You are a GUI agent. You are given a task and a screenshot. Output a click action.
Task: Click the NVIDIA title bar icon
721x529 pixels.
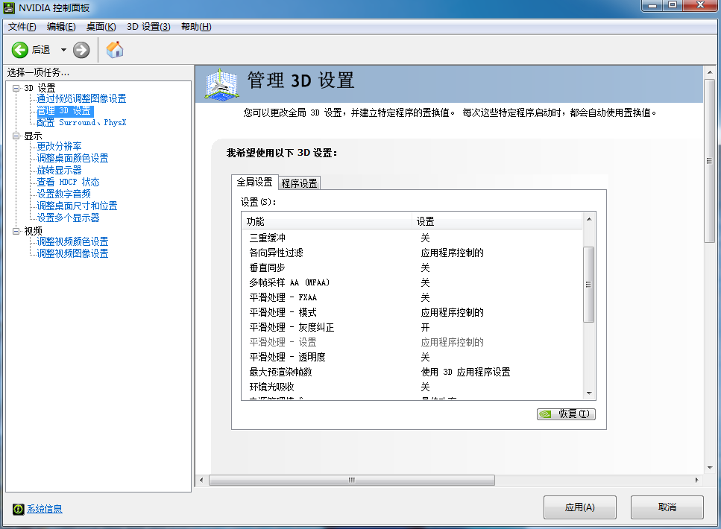[x=9, y=7]
